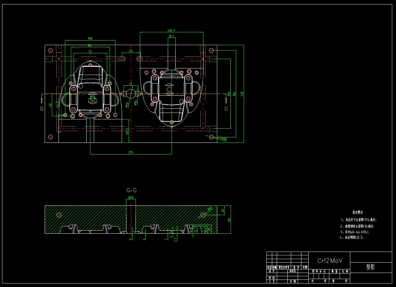Select the 20 dimension right of section view
This screenshot has height=287, width=396.
[223, 210]
